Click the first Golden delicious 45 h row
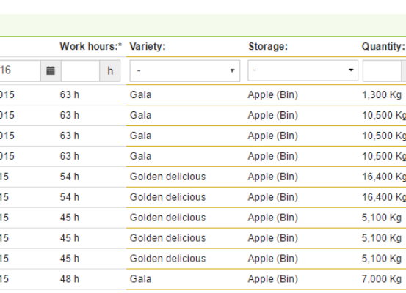The width and height of the screenshot is (406, 293). coord(203,218)
